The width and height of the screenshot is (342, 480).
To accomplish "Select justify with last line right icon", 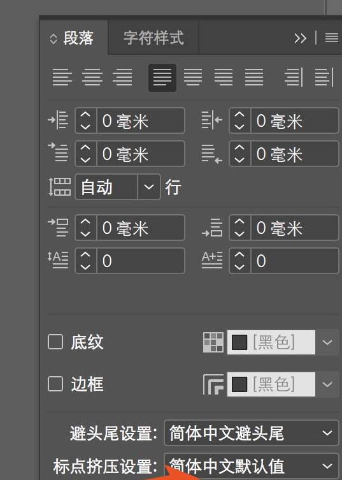I will coord(224,77).
